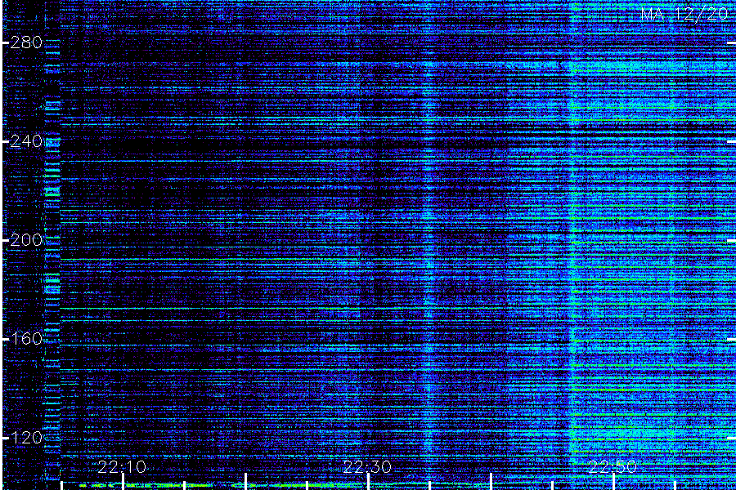736x490 pixels.
Task: Click the 160 frequency axis label
Action: click(x=26, y=339)
